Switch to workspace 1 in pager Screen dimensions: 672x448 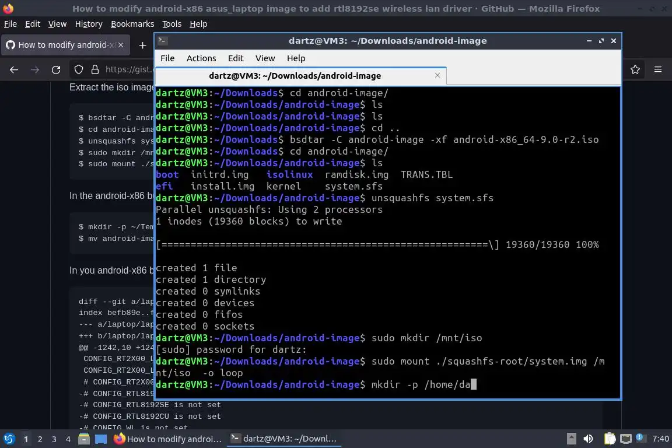pos(26,439)
